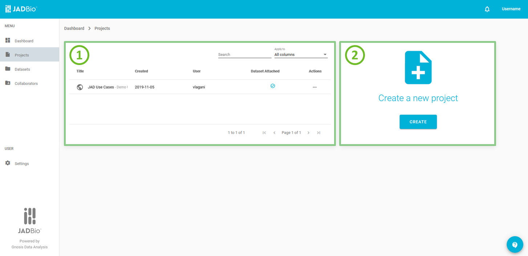Open Datasets in sidebar menu

(29, 69)
